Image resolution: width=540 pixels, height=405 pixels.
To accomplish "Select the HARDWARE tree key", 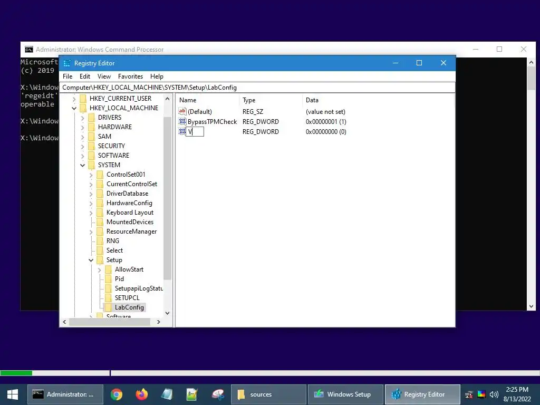I will click(114, 127).
